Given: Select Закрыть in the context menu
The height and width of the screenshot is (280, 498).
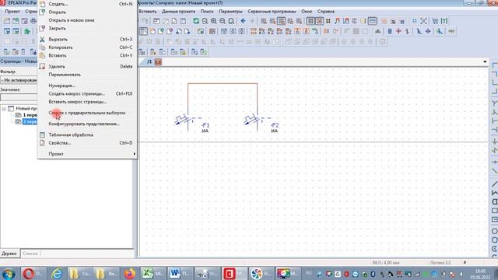Looking at the screenshot, I should coord(57,28).
